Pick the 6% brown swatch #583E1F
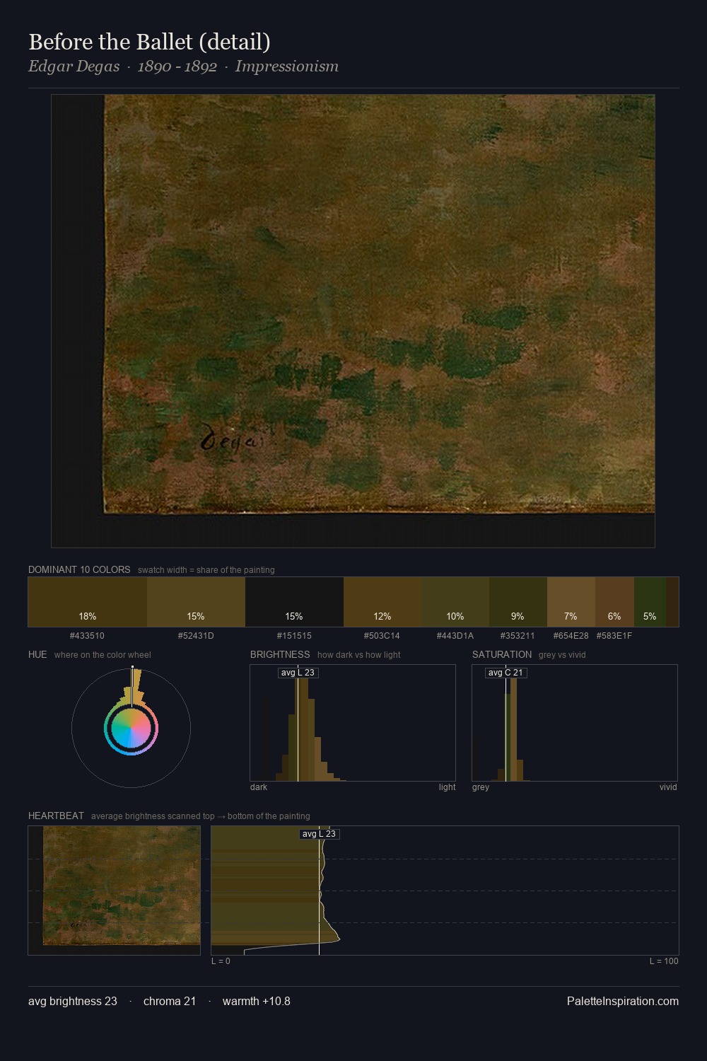707x1061 pixels. (x=614, y=602)
